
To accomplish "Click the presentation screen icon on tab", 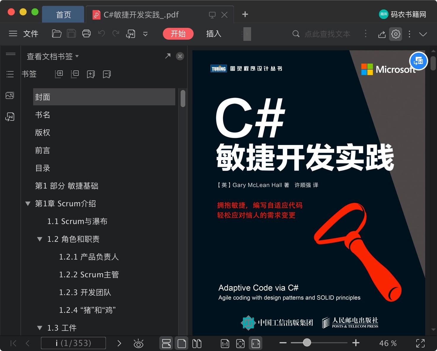I will [212, 15].
